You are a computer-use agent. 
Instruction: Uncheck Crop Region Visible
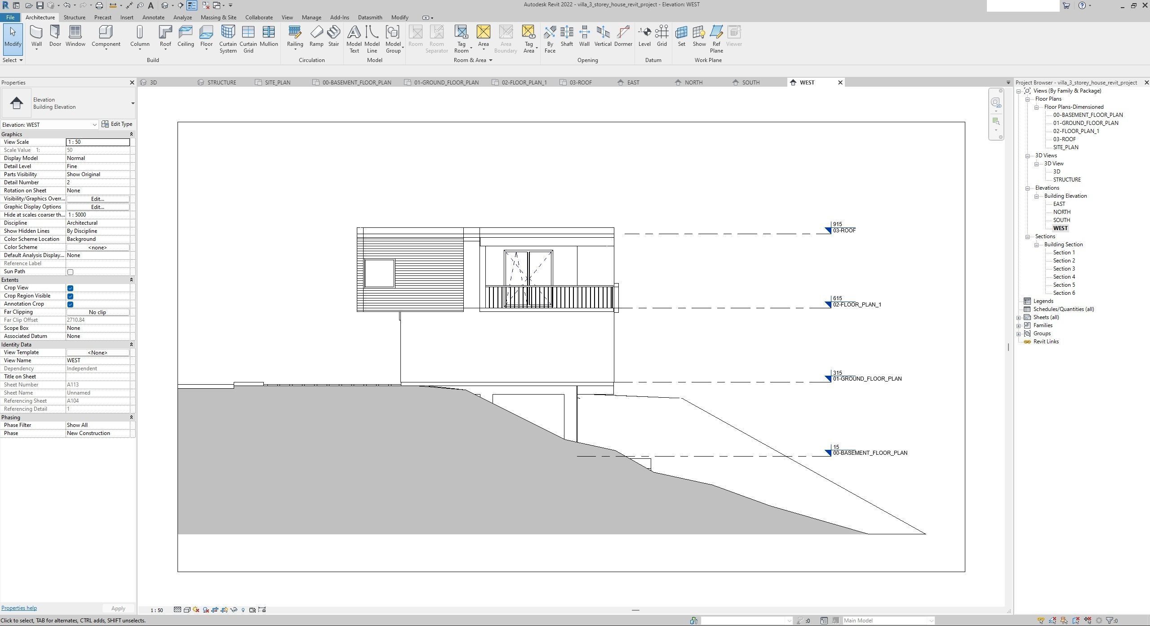click(x=70, y=296)
